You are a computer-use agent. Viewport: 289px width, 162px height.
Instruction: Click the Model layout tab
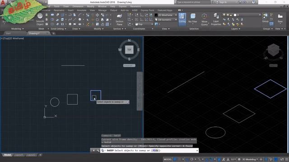[x=7, y=155]
